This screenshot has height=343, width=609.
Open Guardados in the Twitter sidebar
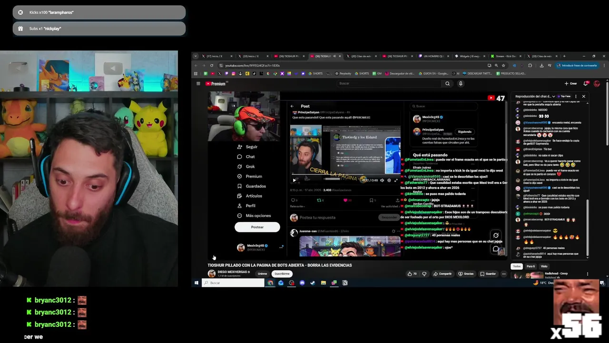point(251,186)
